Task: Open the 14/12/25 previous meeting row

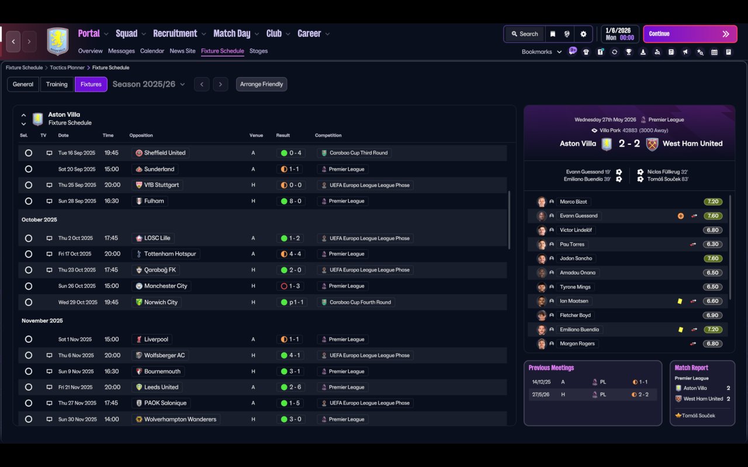Action: click(593, 382)
